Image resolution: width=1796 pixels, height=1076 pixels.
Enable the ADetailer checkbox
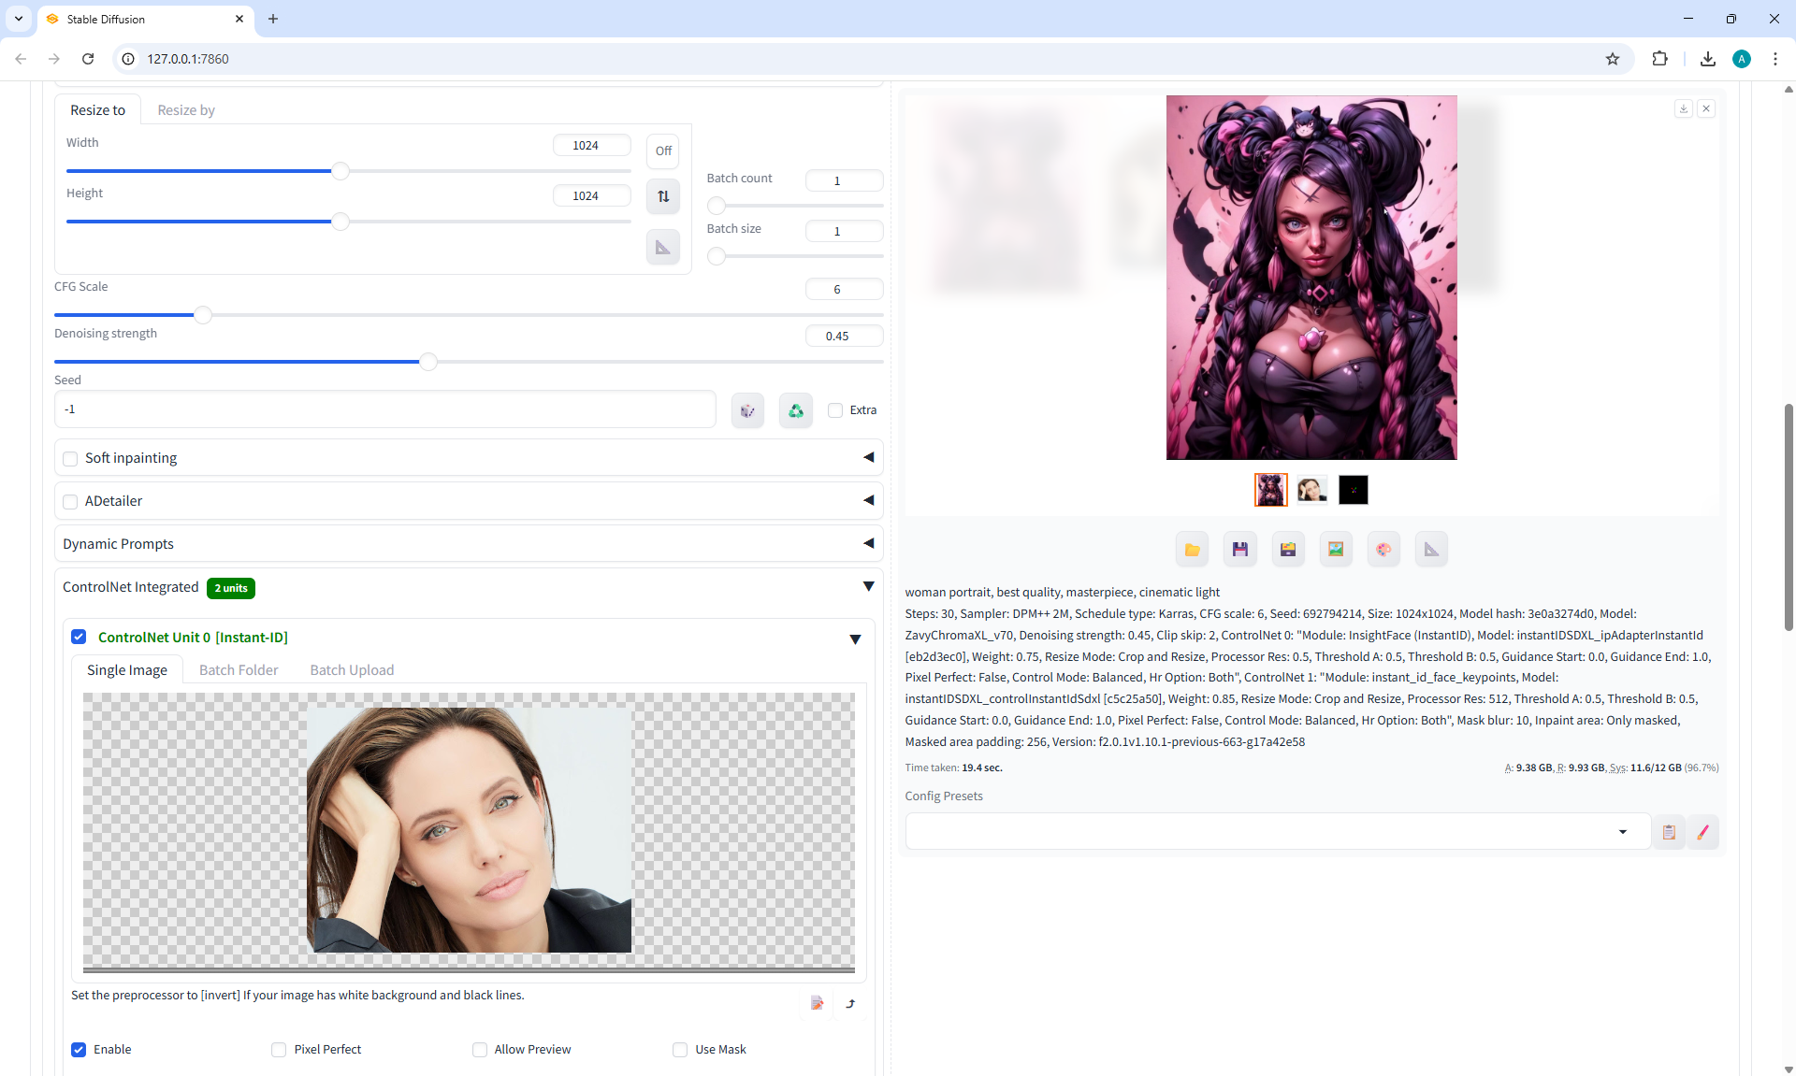[x=70, y=502]
